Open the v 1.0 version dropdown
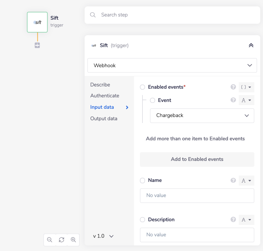Image resolution: width=263 pixels, height=251 pixels. 103,236
